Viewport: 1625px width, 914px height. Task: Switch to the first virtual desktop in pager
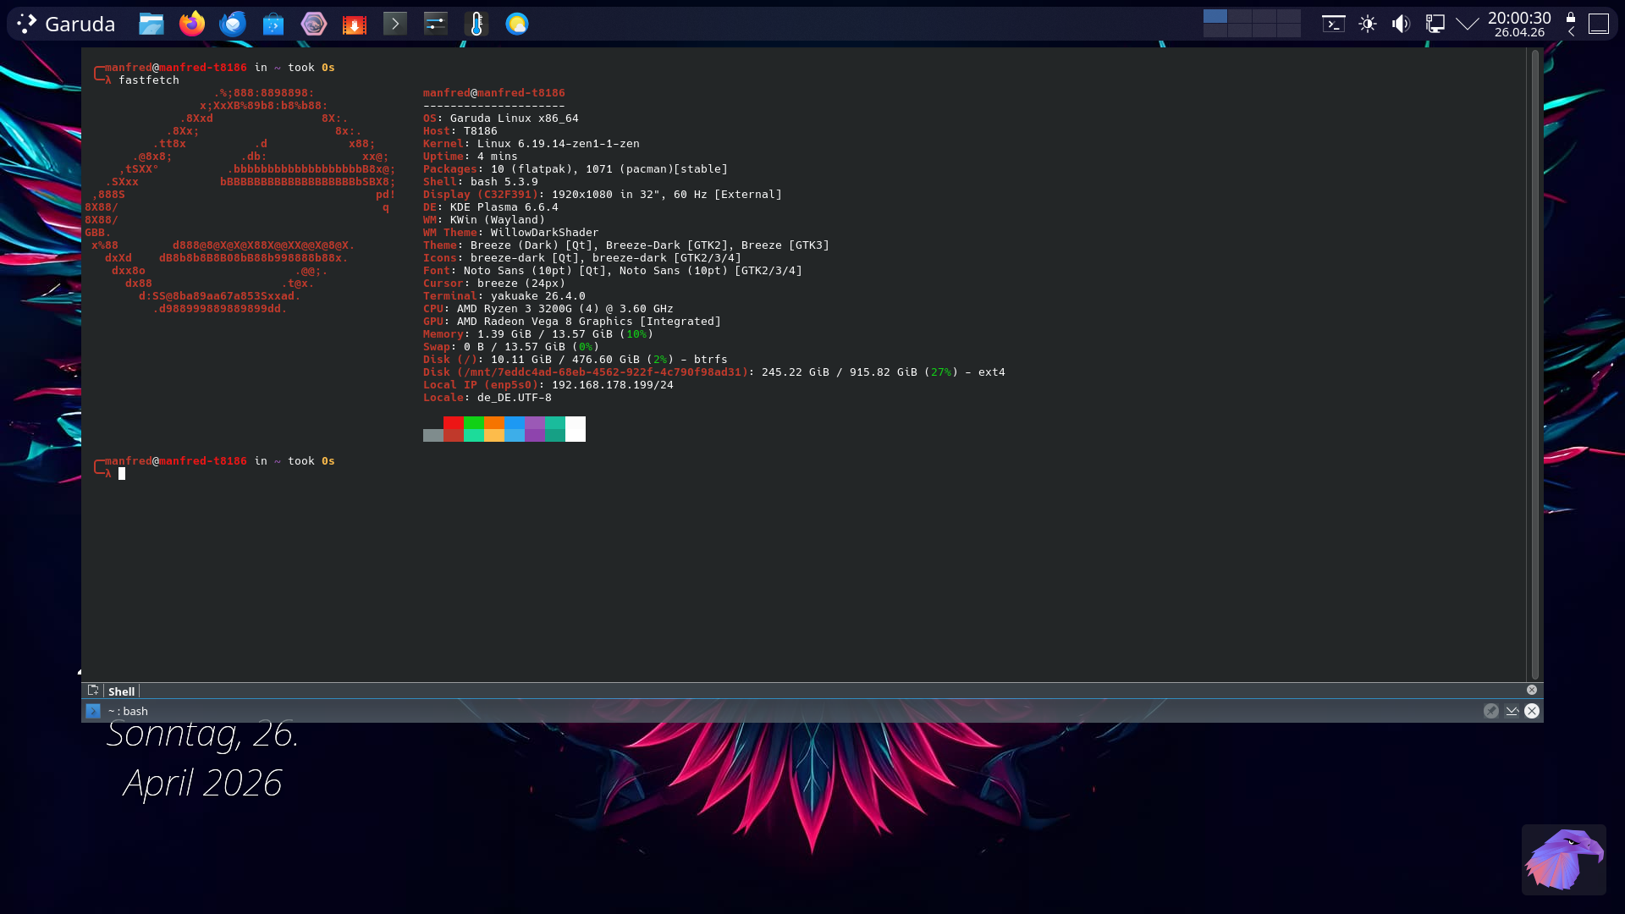coord(1215,16)
